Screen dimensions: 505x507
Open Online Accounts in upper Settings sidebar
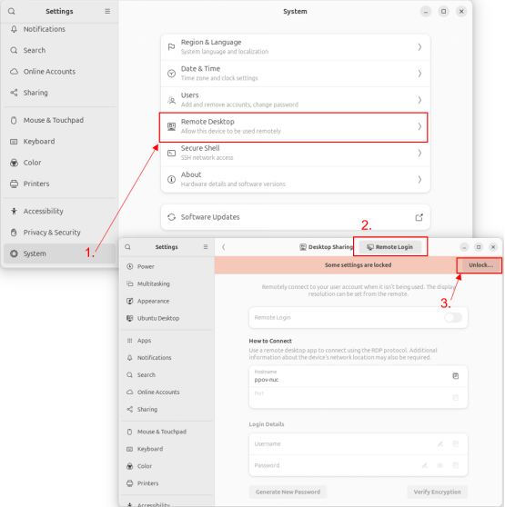pyautogui.click(x=59, y=72)
